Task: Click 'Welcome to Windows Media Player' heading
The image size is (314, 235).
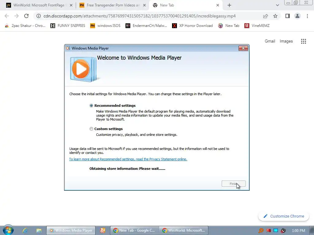Action: click(140, 58)
